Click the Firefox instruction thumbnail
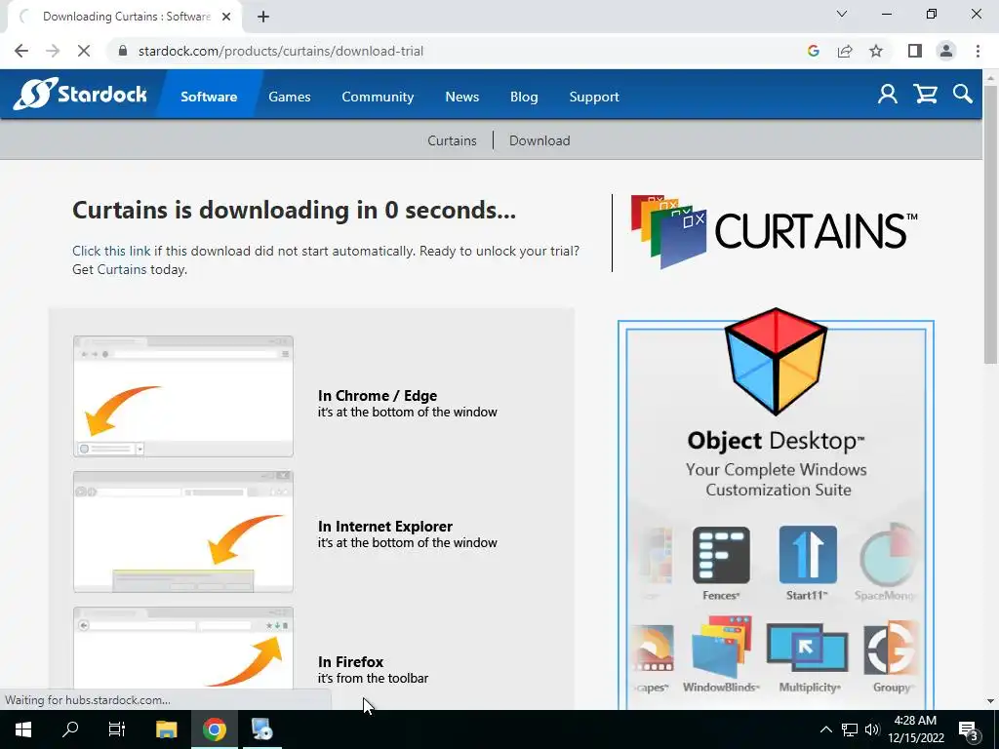Image resolution: width=999 pixels, height=749 pixels. 183,649
